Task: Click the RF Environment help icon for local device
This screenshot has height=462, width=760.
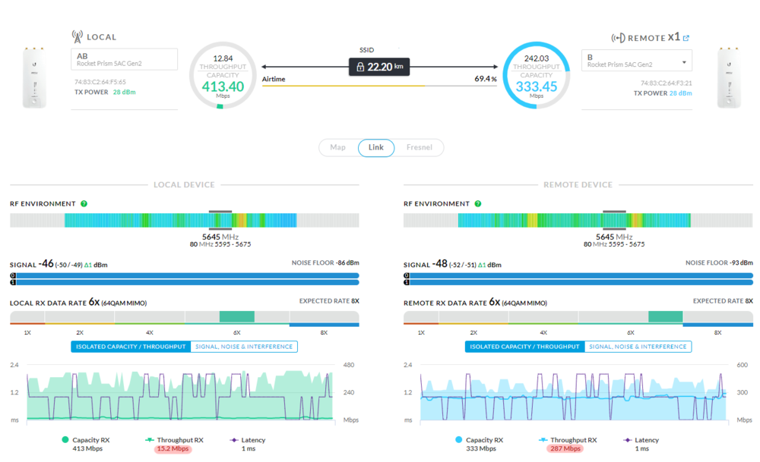Action: (84, 204)
